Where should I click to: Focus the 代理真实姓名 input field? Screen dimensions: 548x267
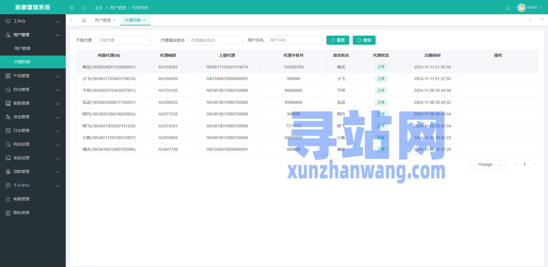click(215, 40)
